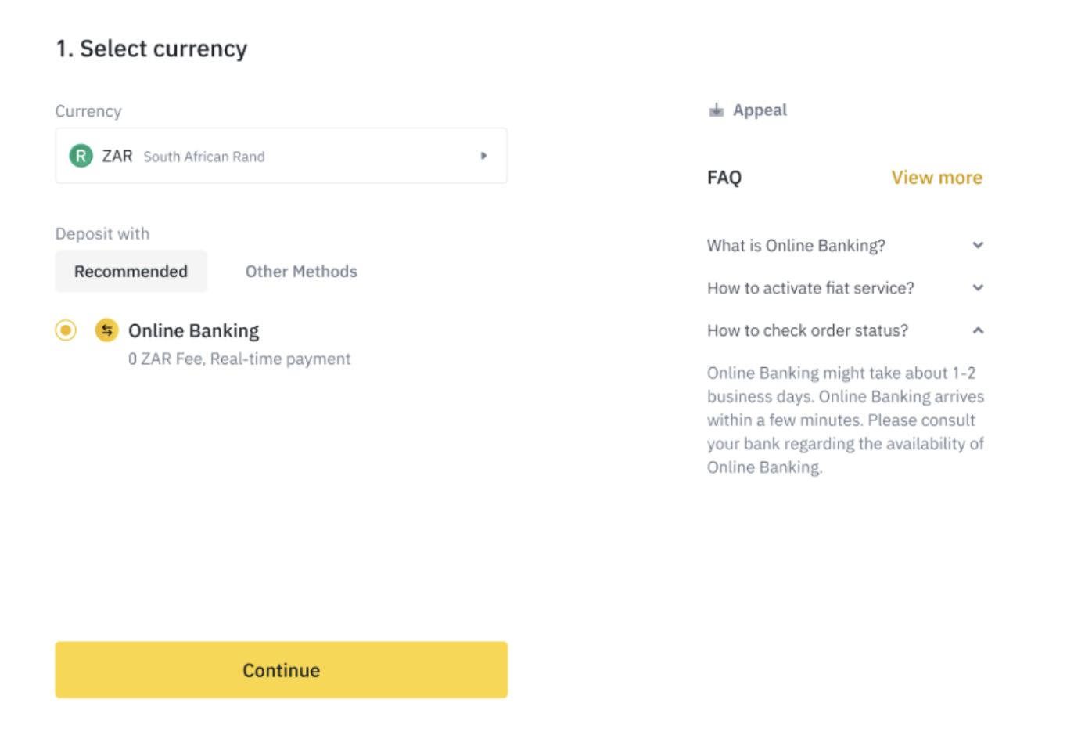
Task: Click the "What is Online Banking?" question text
Action: (796, 246)
